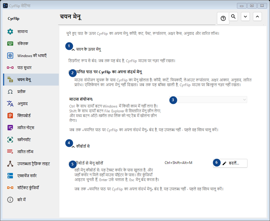This screenshot has width=270, height=221.
Task: Click the चयन मेनू sidebar icon
Action: (10, 80)
